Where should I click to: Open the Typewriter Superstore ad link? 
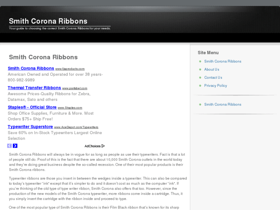[30, 127]
